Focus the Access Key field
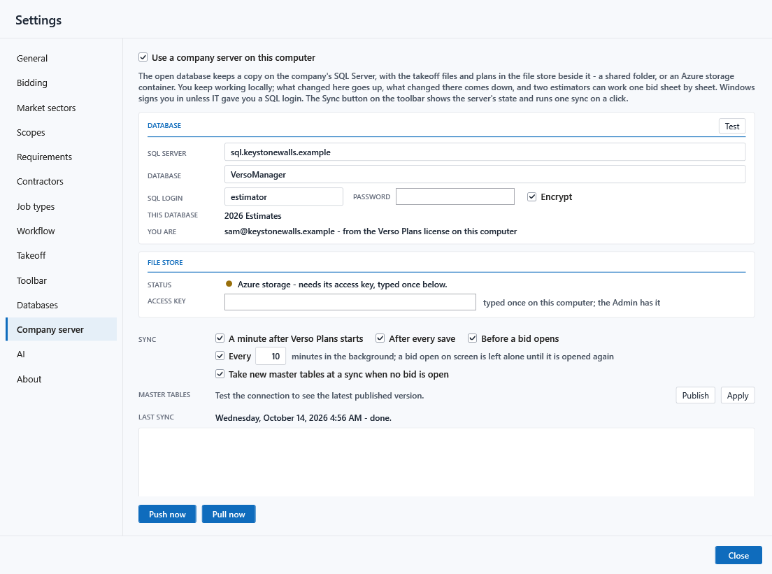Viewport: 772px width, 574px height. point(350,302)
